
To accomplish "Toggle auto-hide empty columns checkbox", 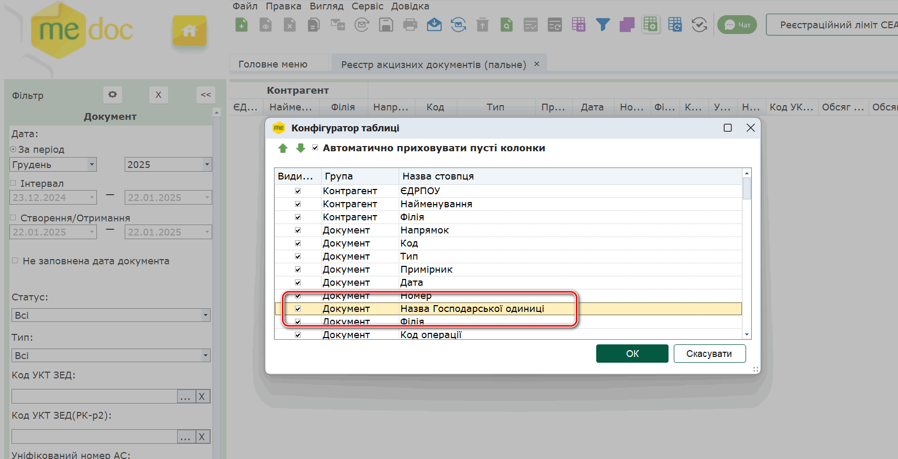I will click(x=315, y=148).
